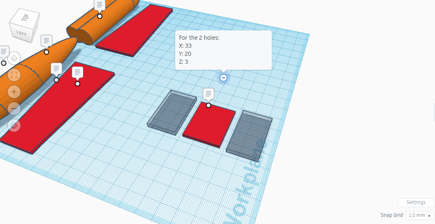Image resolution: width=435 pixels, height=224 pixels.
Task: Click the 'Y: 20' note line
Action: [x=185, y=54]
